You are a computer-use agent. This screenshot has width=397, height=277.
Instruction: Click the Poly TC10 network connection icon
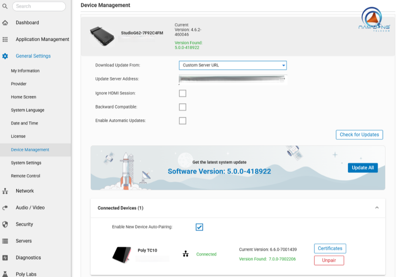185,254
